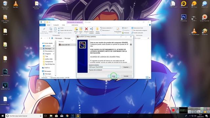Click the WinRAR books logo in installer
Image resolution: width=210 pixels, height=118 pixels.
(x=82, y=45)
